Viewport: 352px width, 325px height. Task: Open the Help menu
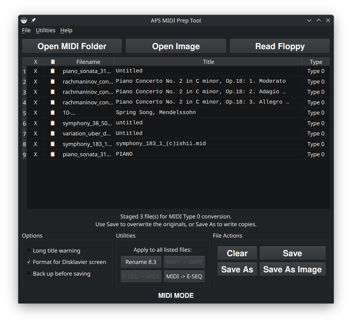click(66, 30)
